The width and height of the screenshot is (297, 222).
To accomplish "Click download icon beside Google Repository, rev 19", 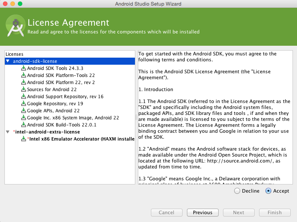I will 23,103.
